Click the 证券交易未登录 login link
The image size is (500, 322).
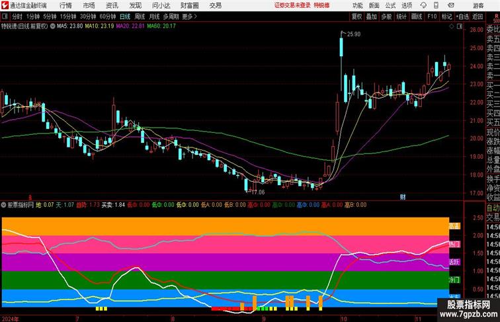[292, 5]
